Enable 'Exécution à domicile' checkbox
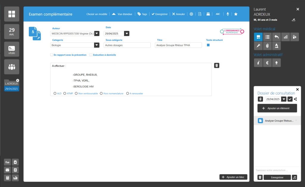This screenshot has height=187, width=305. (91, 55)
